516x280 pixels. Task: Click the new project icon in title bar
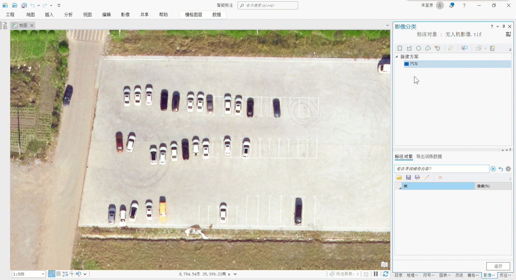tap(5, 5)
